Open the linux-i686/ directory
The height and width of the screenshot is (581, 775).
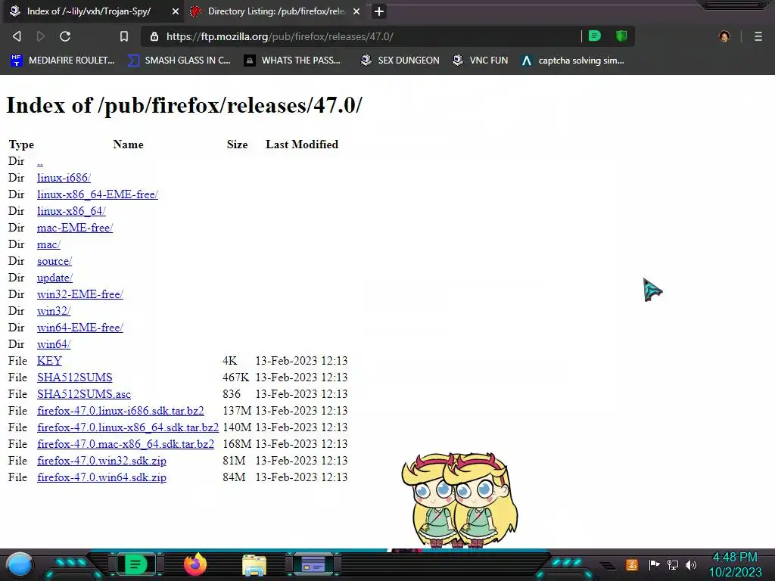click(x=64, y=178)
